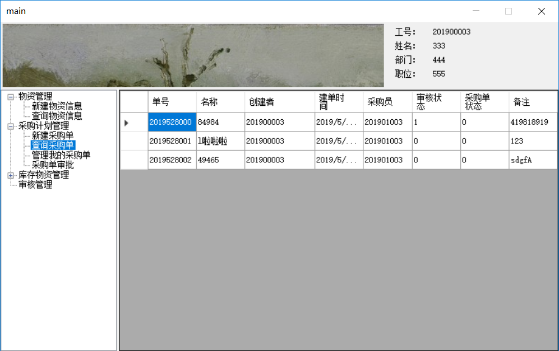Click the 备注 column header
Screen dimensions: 559x351
click(x=533, y=102)
